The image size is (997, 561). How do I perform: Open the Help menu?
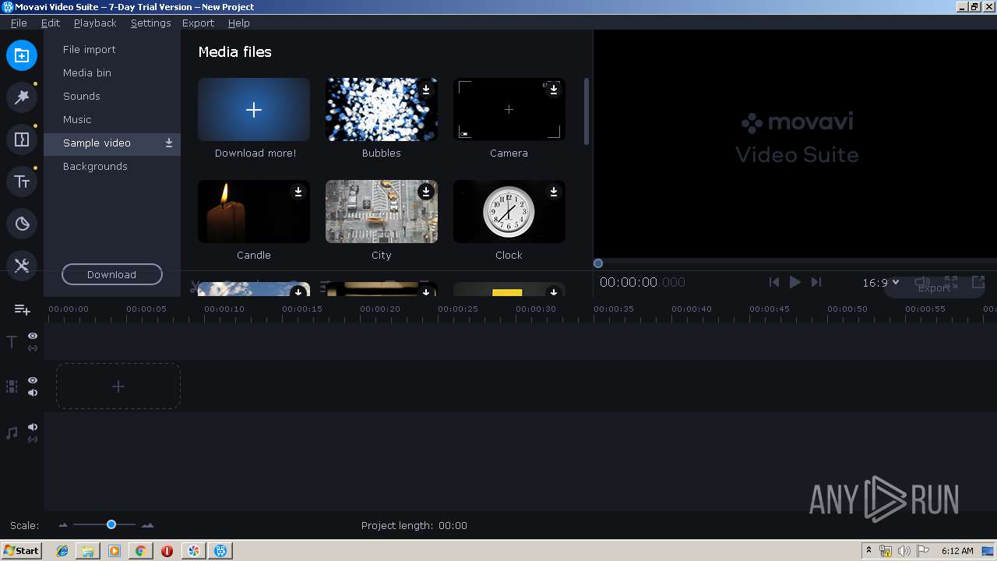239,23
